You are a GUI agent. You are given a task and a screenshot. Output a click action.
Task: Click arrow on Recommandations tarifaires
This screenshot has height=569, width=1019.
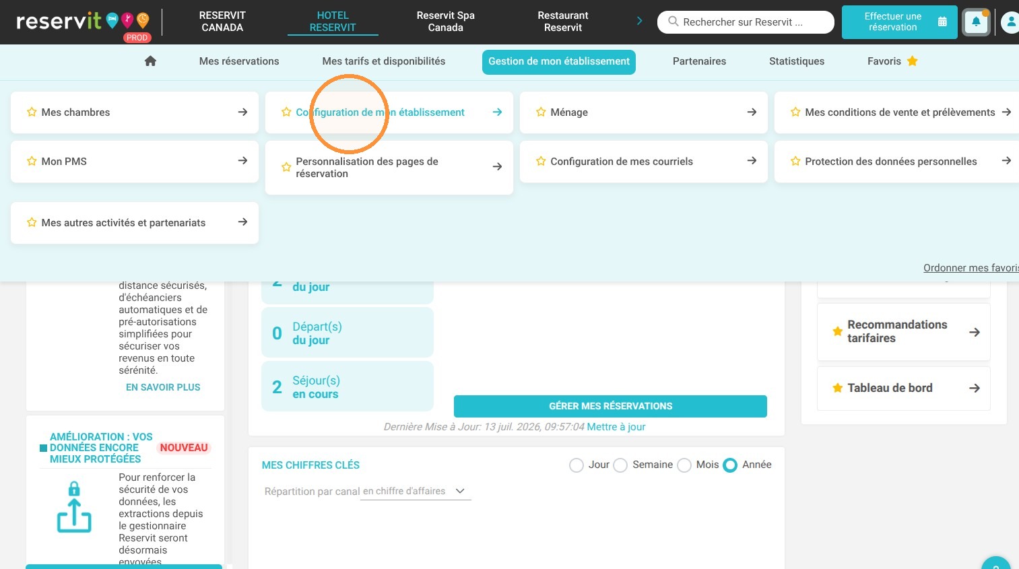974,332
